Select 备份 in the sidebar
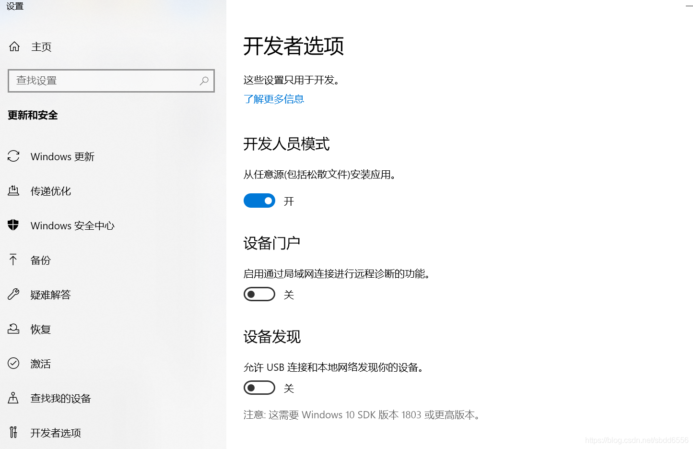Image resolution: width=693 pixels, height=449 pixels. [41, 260]
